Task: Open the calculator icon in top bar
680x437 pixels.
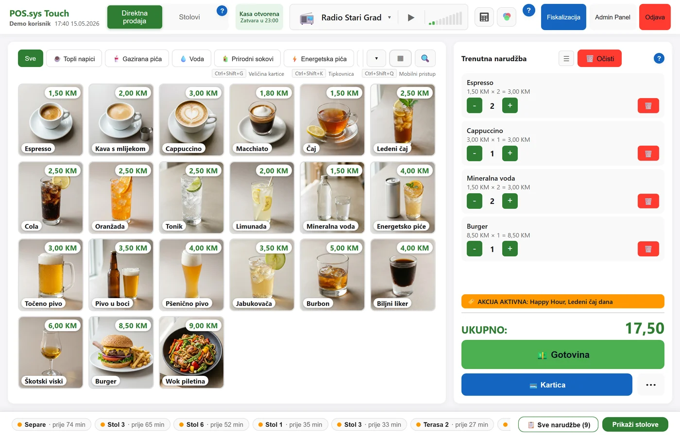Action: click(484, 17)
